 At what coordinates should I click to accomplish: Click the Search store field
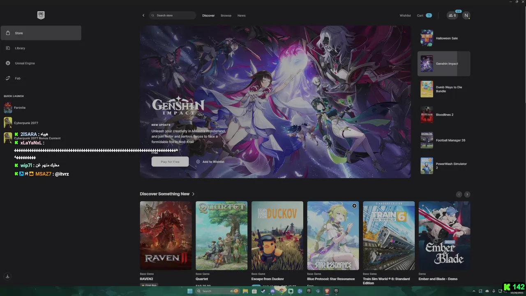point(173,16)
